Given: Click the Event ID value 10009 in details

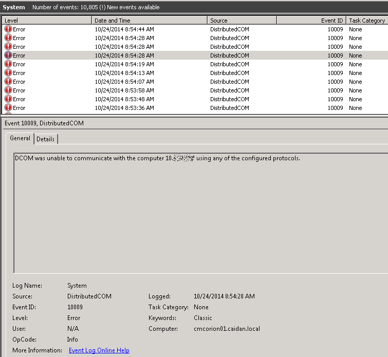Looking at the screenshot, I should point(75,307).
